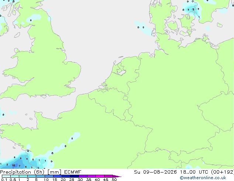234x181 pixels.
Task: Click the 2–5 mm legend color swatch
Action: pos(32,176)
